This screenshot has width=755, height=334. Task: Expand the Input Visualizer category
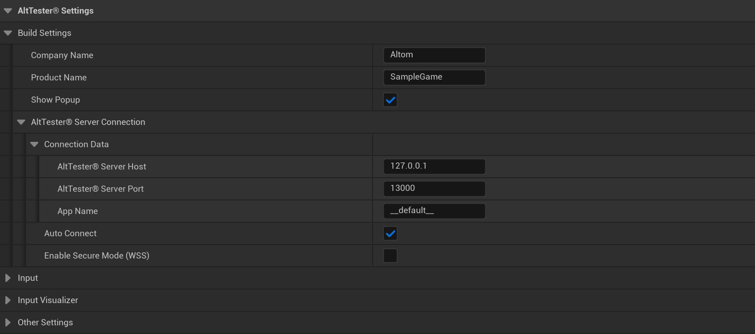click(x=8, y=300)
